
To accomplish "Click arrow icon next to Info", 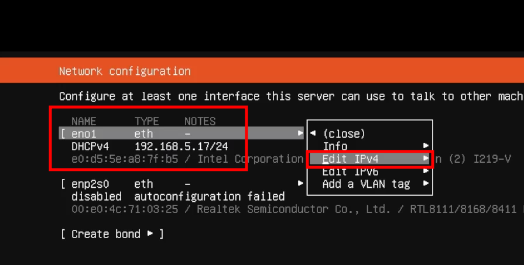I will [x=426, y=146].
